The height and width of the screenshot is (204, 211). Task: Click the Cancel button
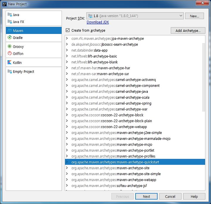coord(170,196)
